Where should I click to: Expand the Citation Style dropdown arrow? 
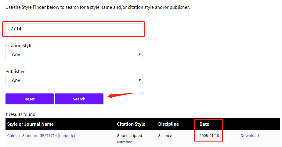point(140,54)
